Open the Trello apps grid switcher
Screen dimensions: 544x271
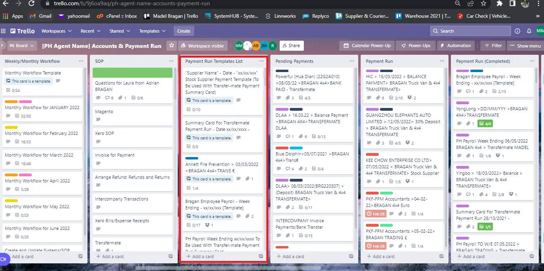click(4, 31)
